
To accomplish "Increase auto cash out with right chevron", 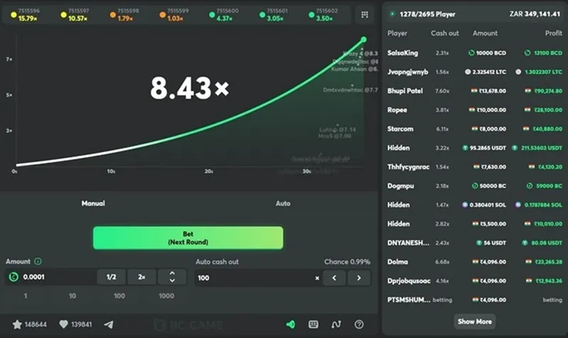I will pyautogui.click(x=359, y=278).
